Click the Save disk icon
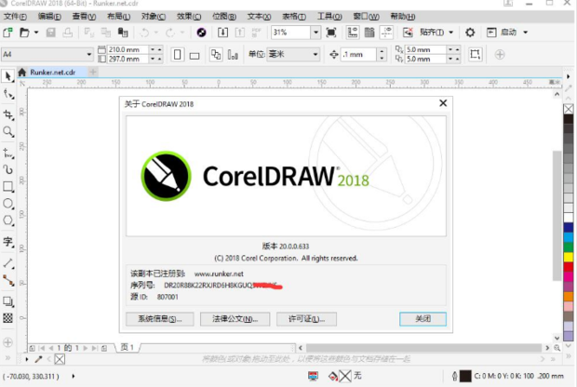 coord(51,33)
